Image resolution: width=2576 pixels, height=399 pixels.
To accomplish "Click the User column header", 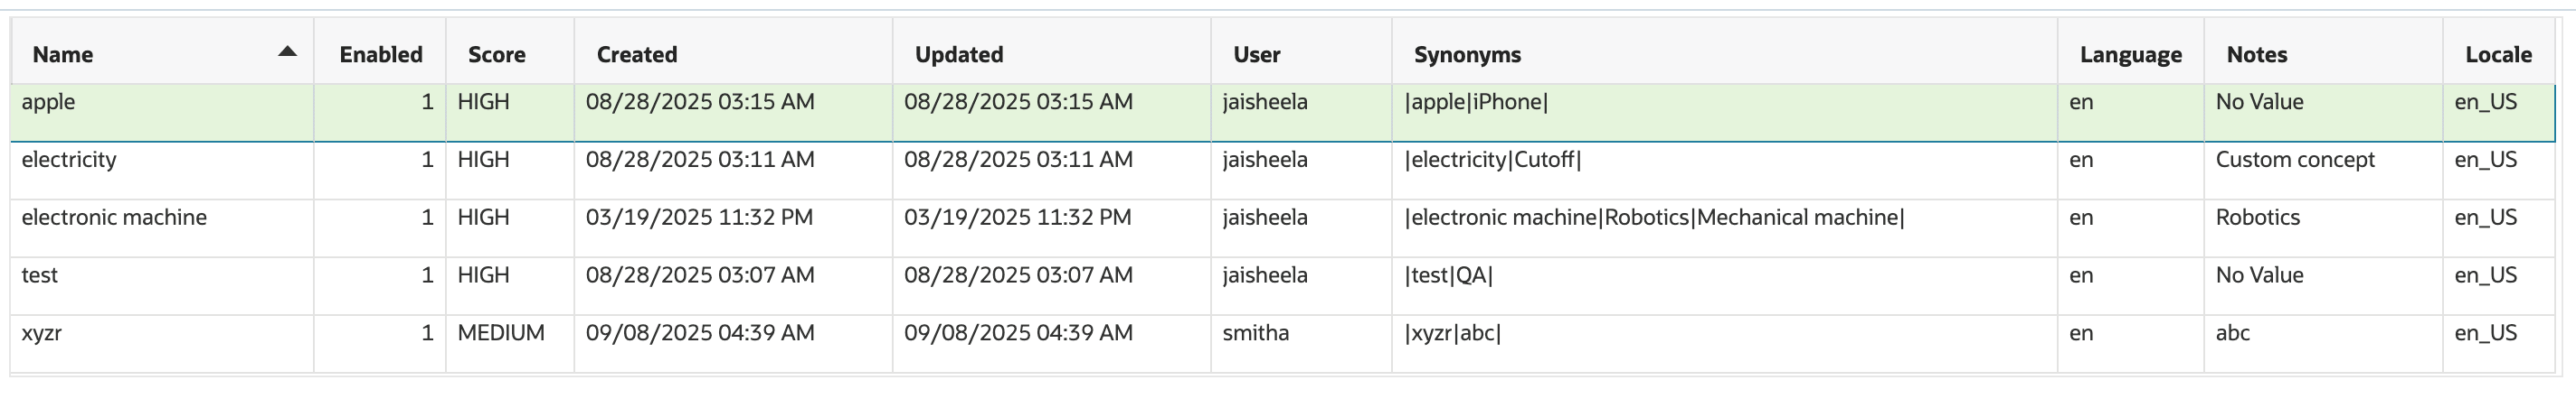I will click(1256, 55).
